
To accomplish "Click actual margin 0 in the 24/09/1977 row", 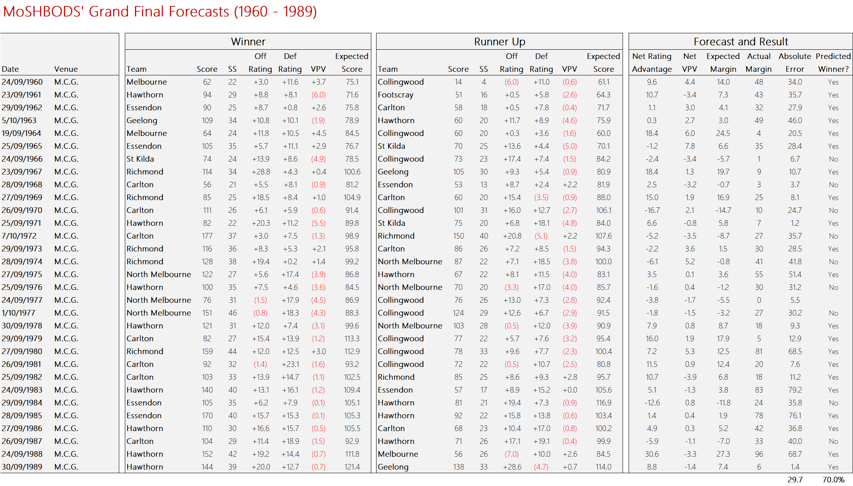I will 759,300.
